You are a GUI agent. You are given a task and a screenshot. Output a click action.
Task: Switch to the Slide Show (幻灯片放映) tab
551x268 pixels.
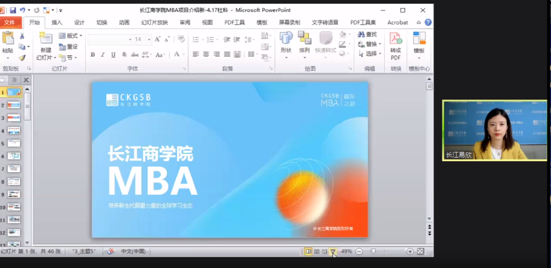(x=155, y=22)
